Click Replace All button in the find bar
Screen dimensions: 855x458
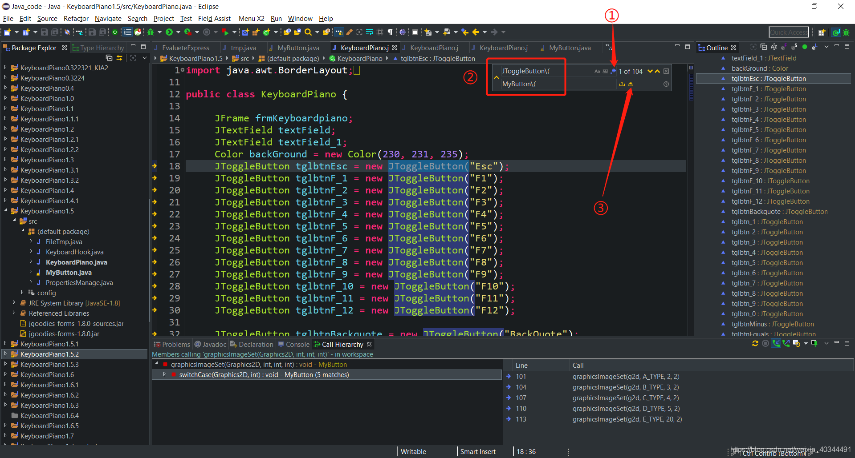(x=631, y=84)
